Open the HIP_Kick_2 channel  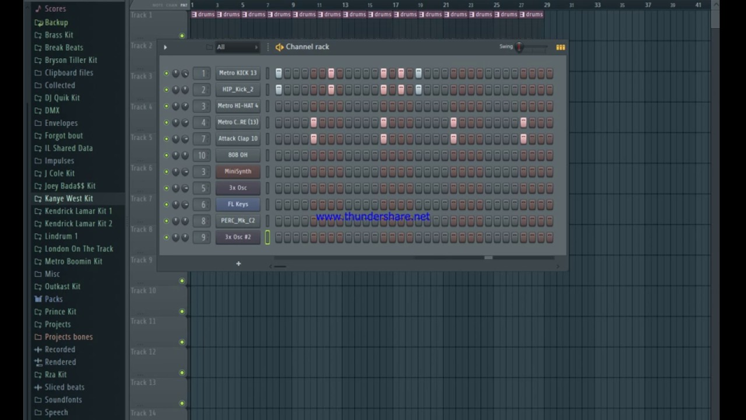point(238,90)
